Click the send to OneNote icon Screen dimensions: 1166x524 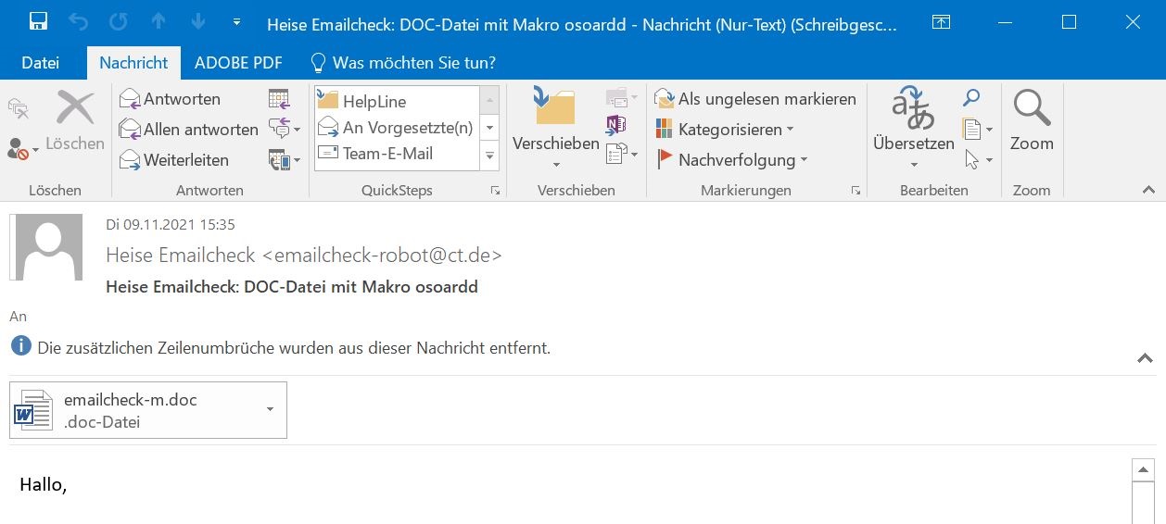(x=616, y=124)
